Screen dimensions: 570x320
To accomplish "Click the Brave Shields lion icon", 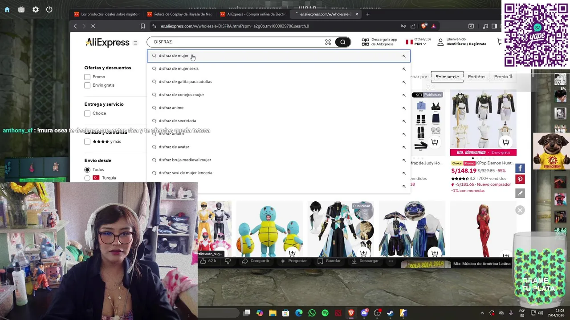I will tap(423, 26).
